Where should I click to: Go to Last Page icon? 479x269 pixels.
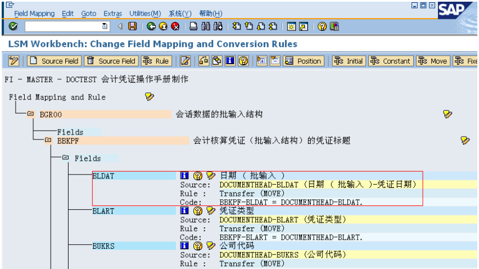click(273, 26)
